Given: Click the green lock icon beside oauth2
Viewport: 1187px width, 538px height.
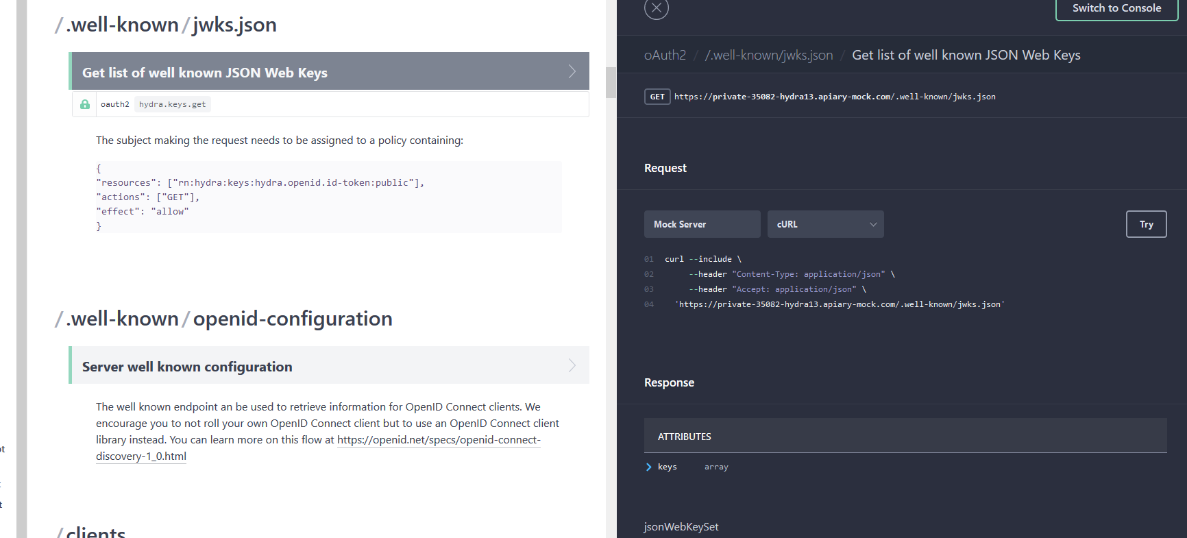Looking at the screenshot, I should point(85,104).
